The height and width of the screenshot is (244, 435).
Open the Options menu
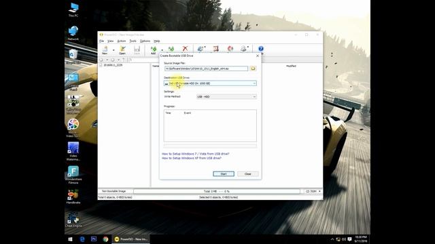145,41
